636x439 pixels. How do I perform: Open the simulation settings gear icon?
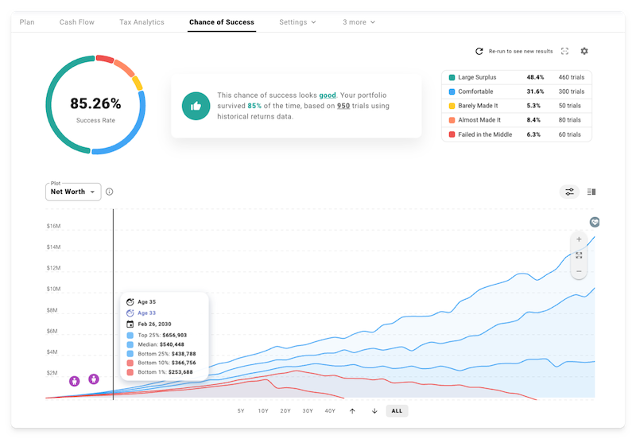584,51
